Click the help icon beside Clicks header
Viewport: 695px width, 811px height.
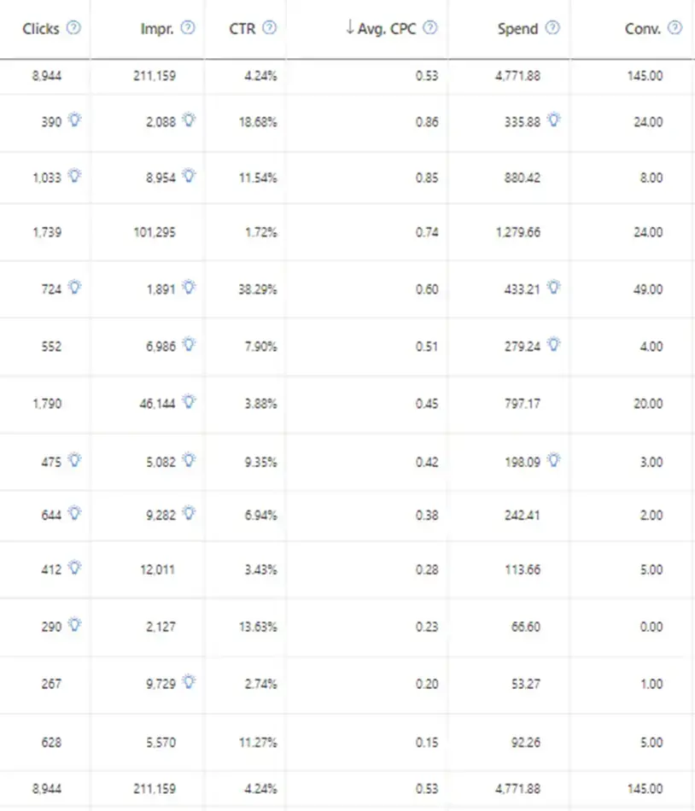(73, 28)
